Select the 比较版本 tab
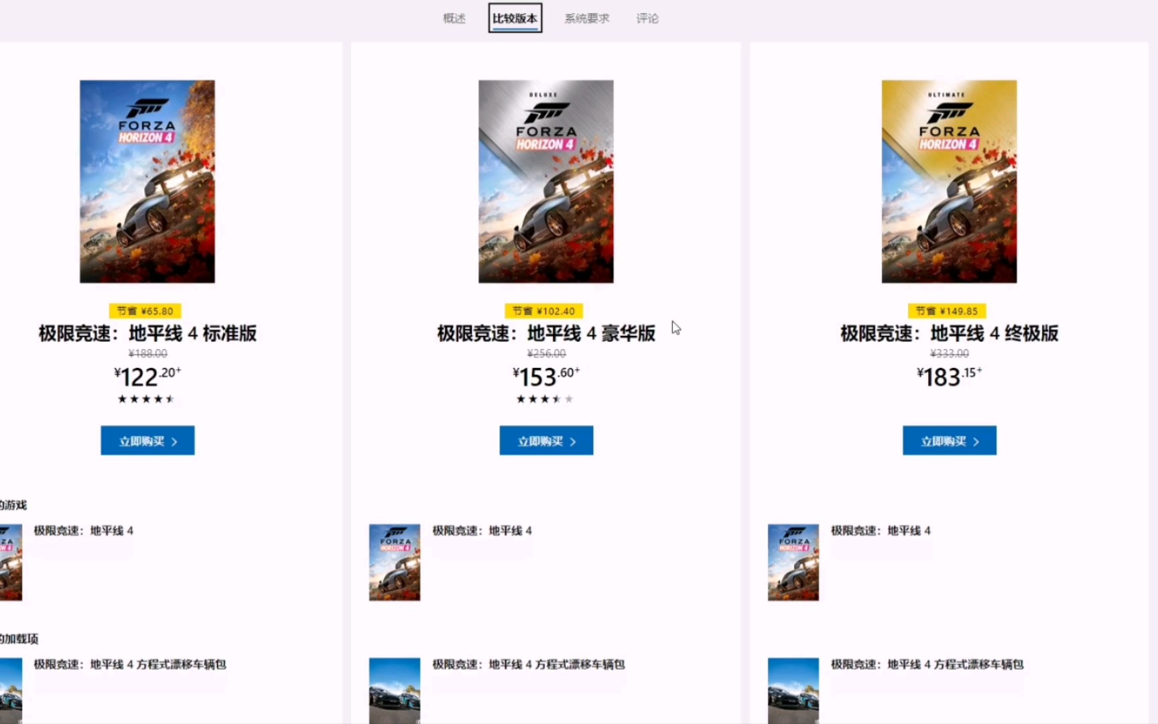 [x=515, y=18]
